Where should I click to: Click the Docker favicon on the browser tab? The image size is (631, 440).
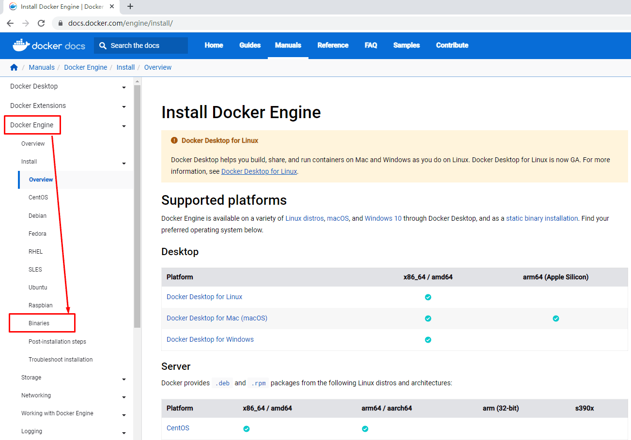pyautogui.click(x=13, y=7)
